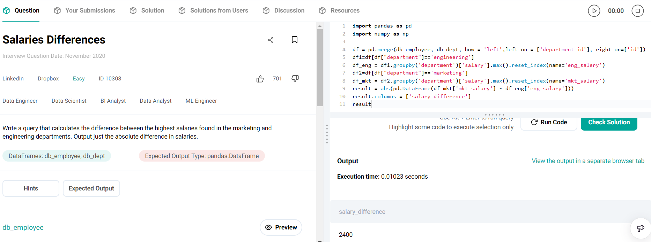
Task: Bookmark the Salaries Differences question
Action: click(295, 40)
